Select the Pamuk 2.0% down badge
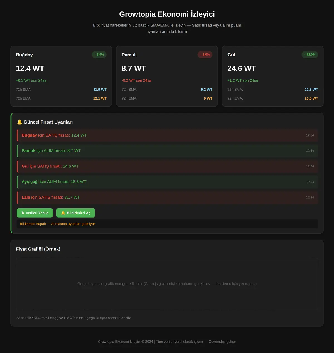The height and width of the screenshot is (353, 334). 205,55
